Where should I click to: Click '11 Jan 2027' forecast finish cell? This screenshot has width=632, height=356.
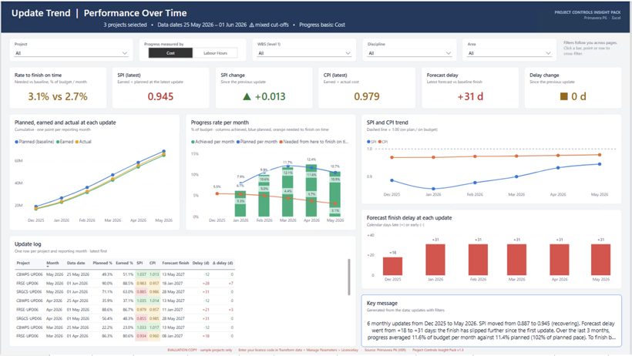[173, 310]
